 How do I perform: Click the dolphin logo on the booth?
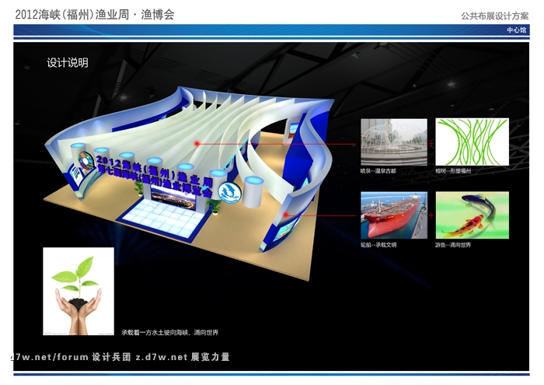(230, 192)
